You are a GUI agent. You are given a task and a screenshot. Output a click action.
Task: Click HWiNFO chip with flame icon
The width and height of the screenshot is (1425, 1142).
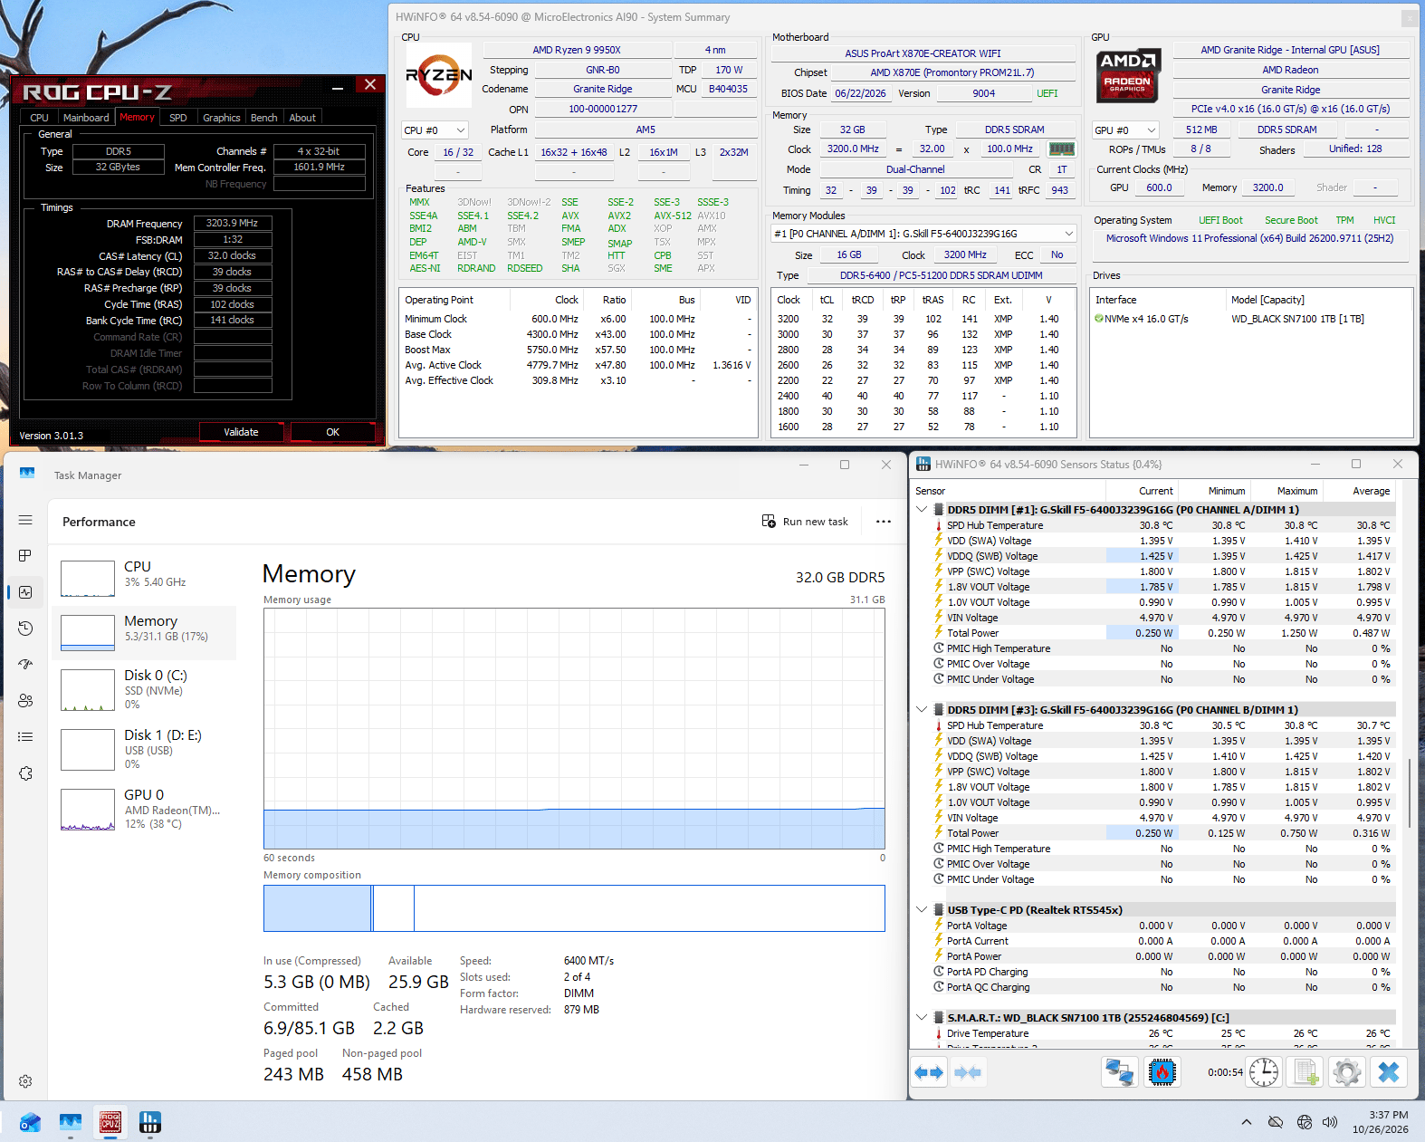pos(1162,1072)
